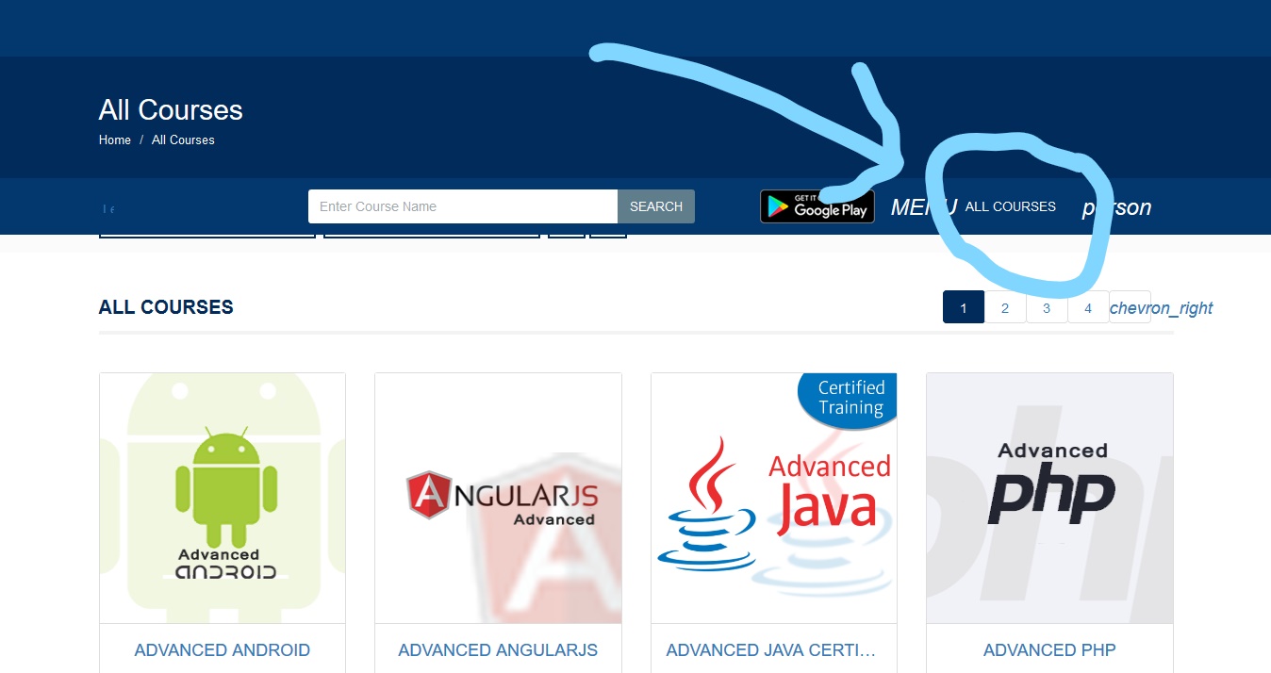Viewport: 1271px width, 673px height.
Task: Click the All Courses page heading
Action: point(171,110)
